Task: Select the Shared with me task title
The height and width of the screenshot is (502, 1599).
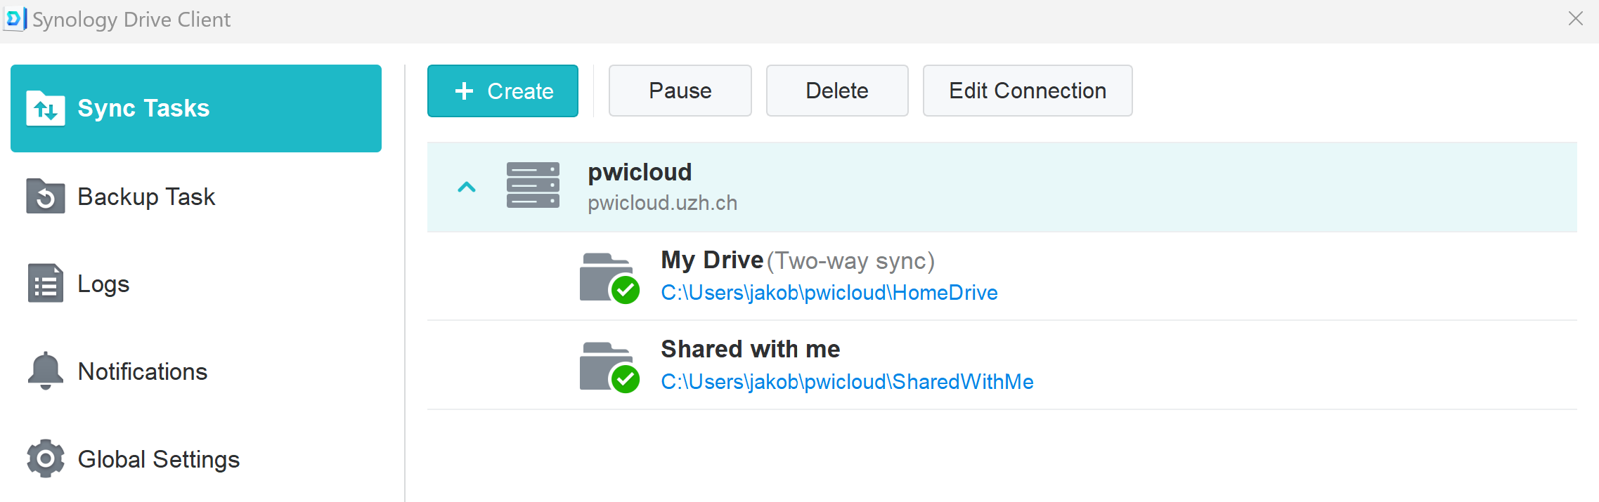Action: coord(751,349)
